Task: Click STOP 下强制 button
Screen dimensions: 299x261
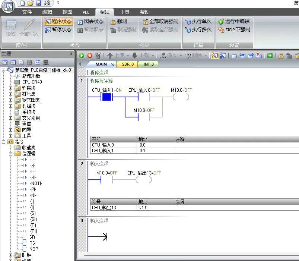Action: click(234, 29)
